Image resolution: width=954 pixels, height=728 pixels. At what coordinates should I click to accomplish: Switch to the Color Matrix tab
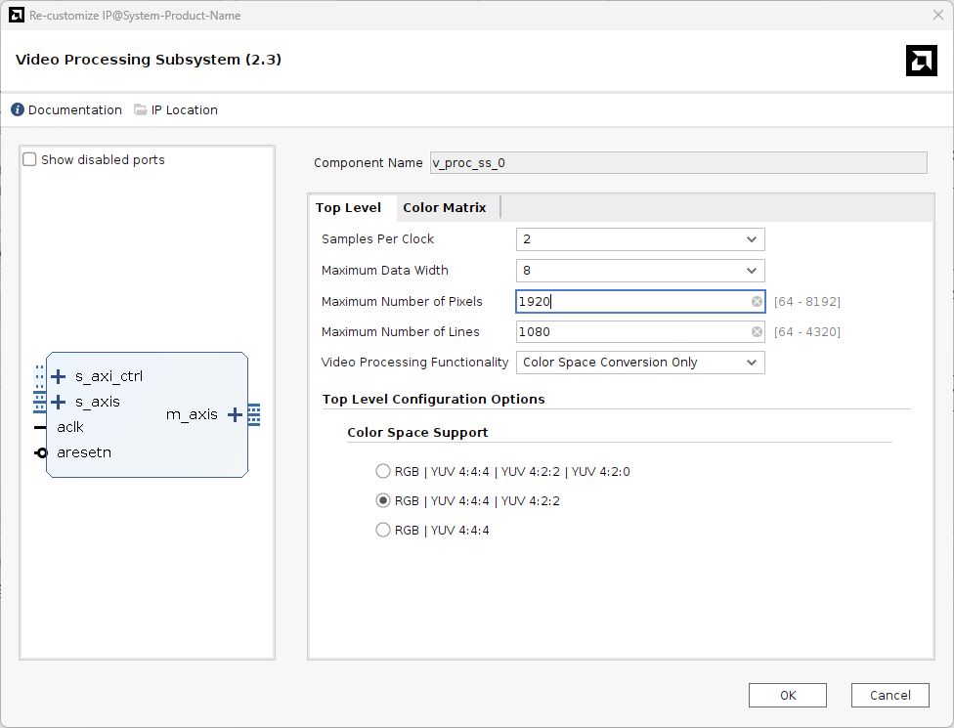(x=444, y=208)
